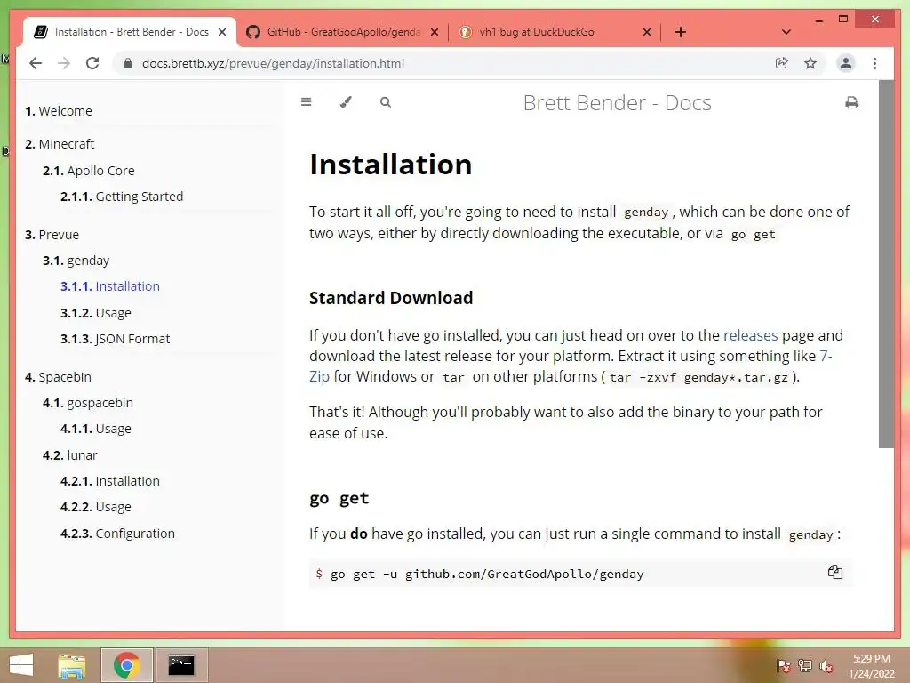Open the 4.2.2 Usage page
Screen dimensions: 910x683
(96, 507)
